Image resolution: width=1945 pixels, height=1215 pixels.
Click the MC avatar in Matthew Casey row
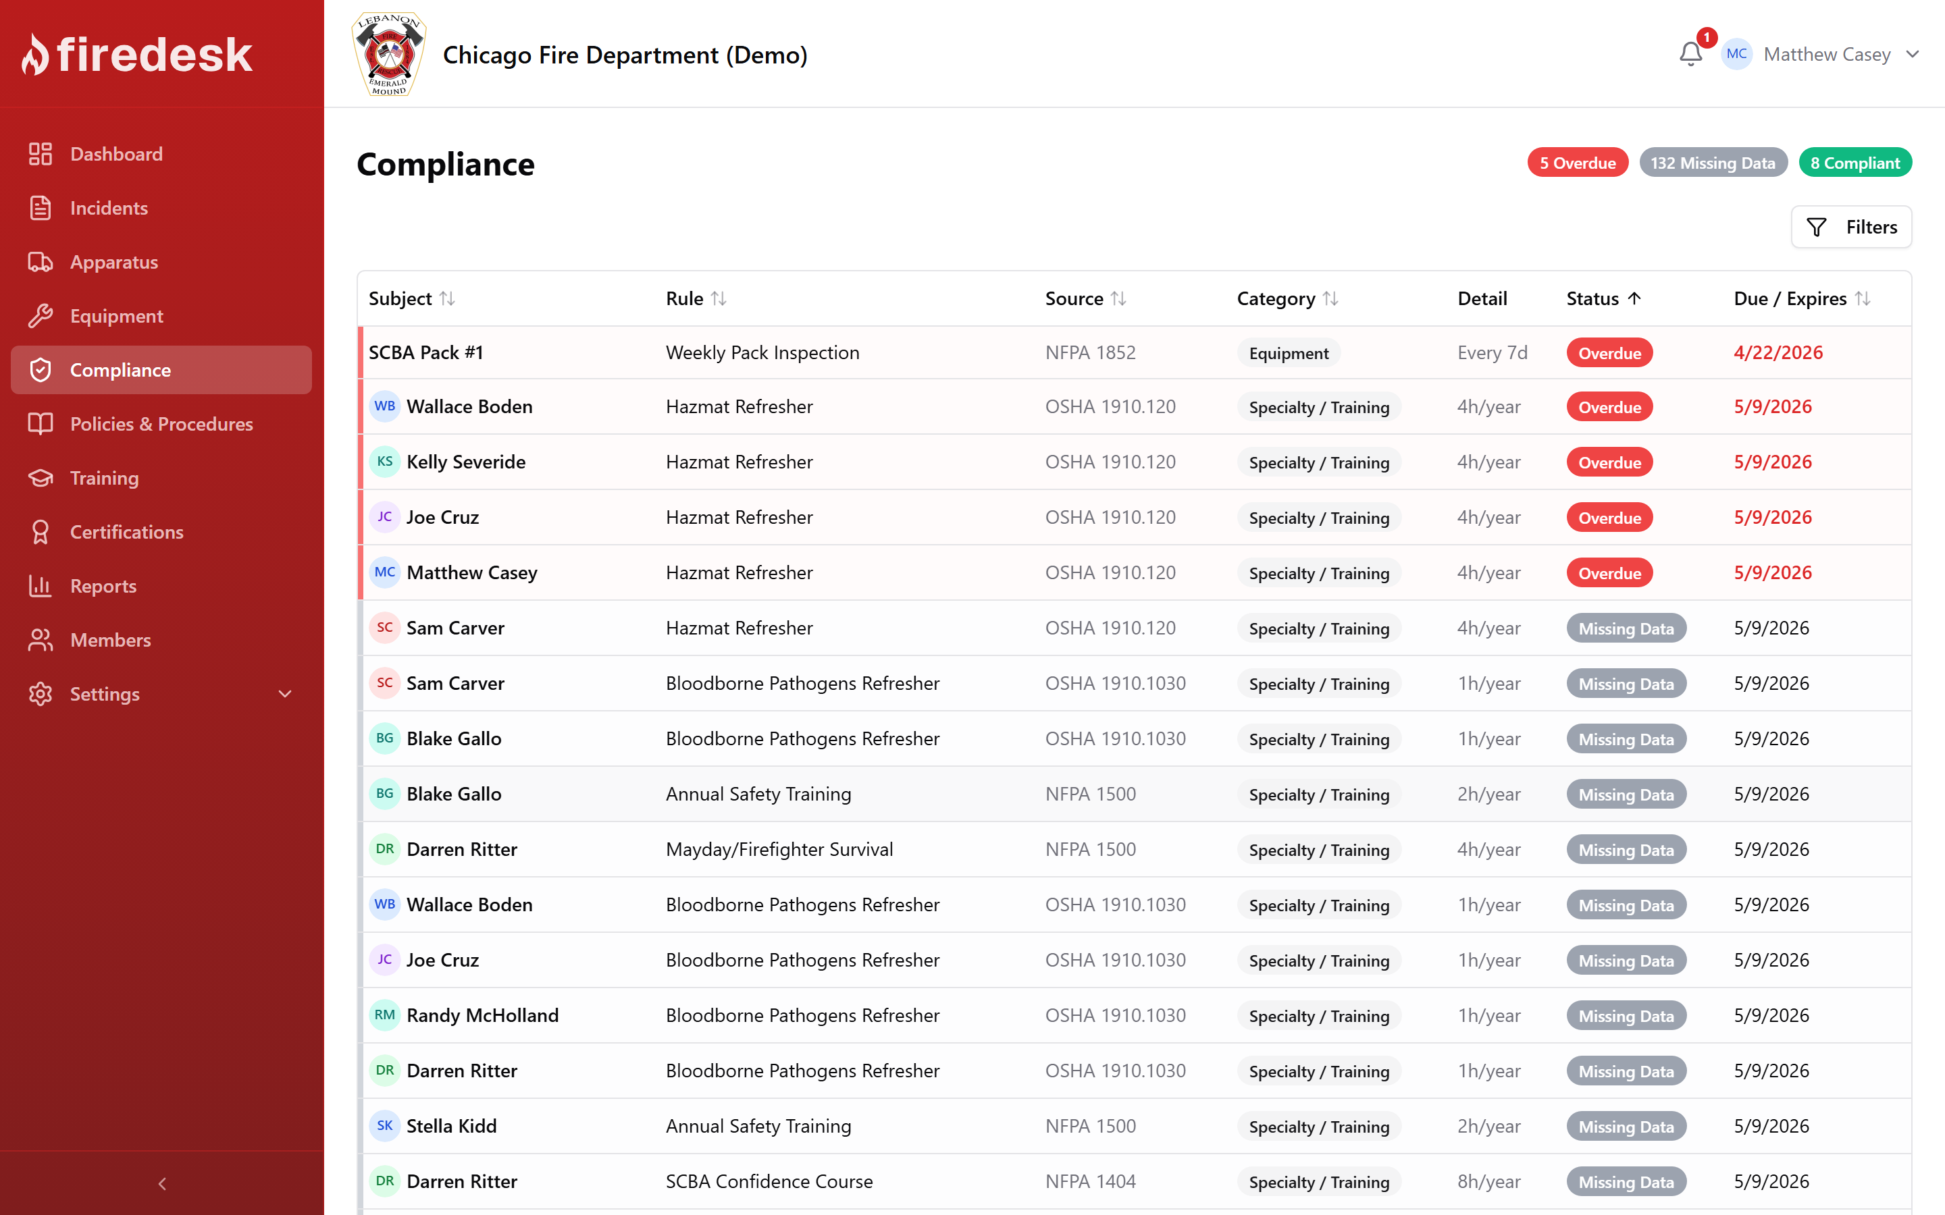click(x=385, y=572)
